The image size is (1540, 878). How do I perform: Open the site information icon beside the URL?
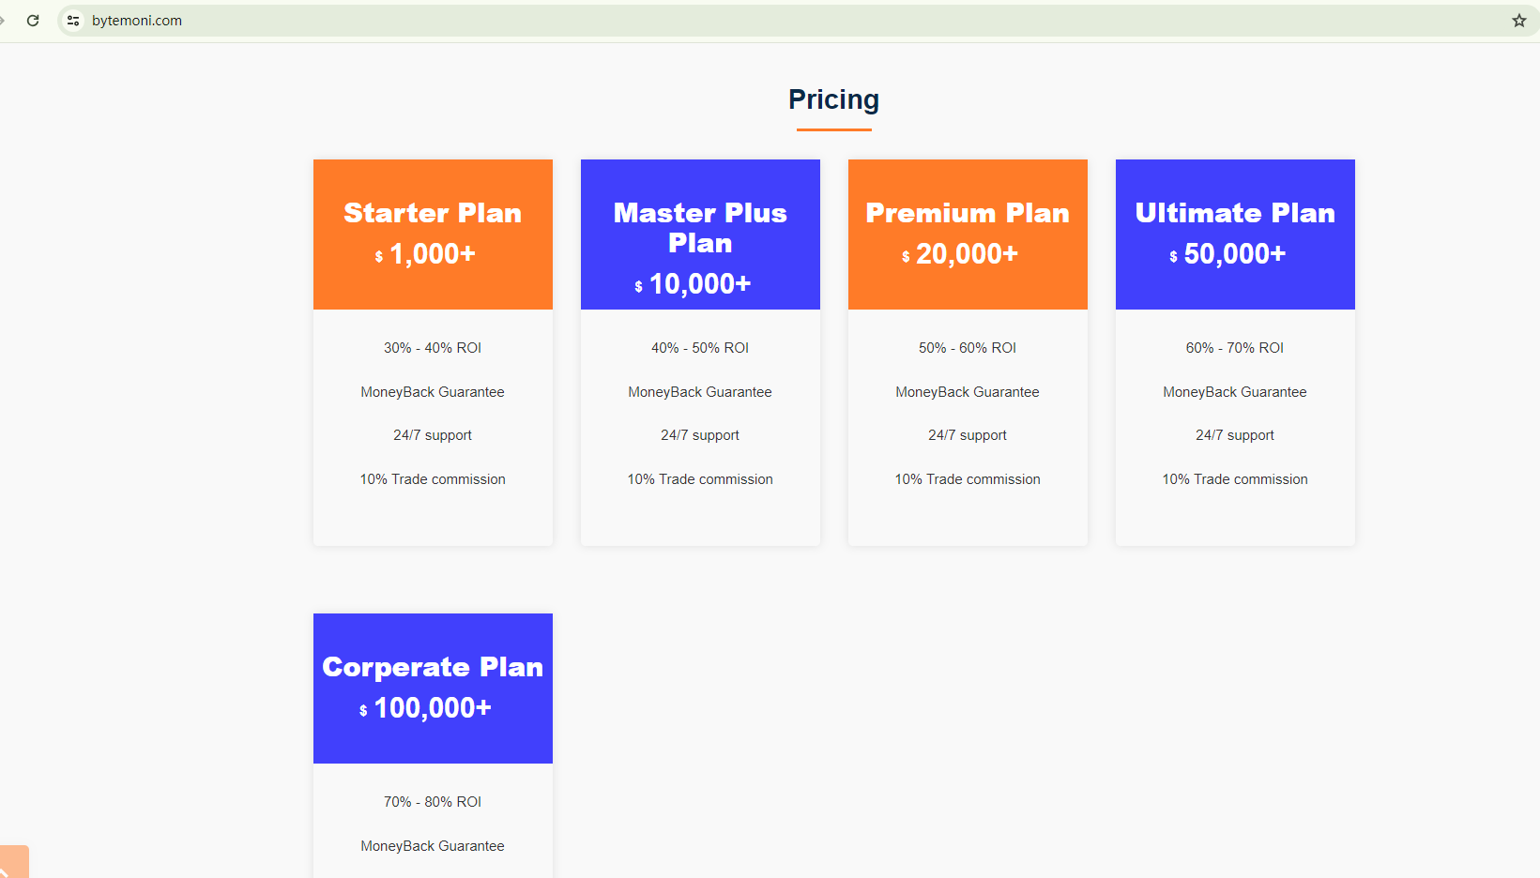(73, 21)
